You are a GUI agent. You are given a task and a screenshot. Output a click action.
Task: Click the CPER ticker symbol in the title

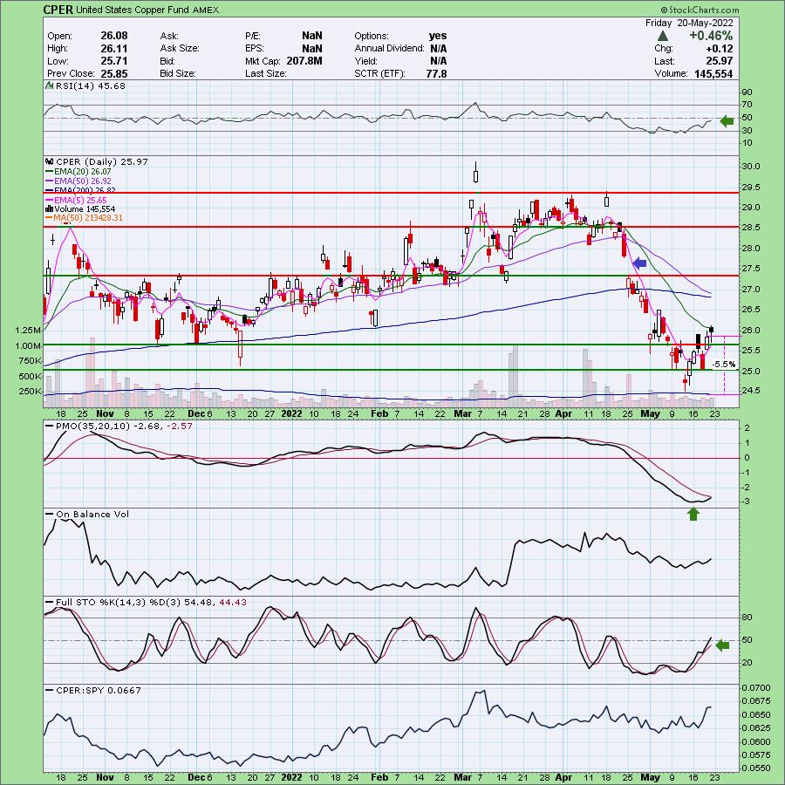(x=58, y=10)
